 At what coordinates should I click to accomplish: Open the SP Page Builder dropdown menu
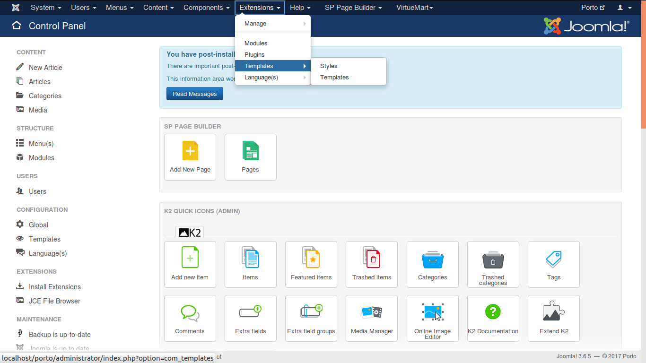(353, 8)
